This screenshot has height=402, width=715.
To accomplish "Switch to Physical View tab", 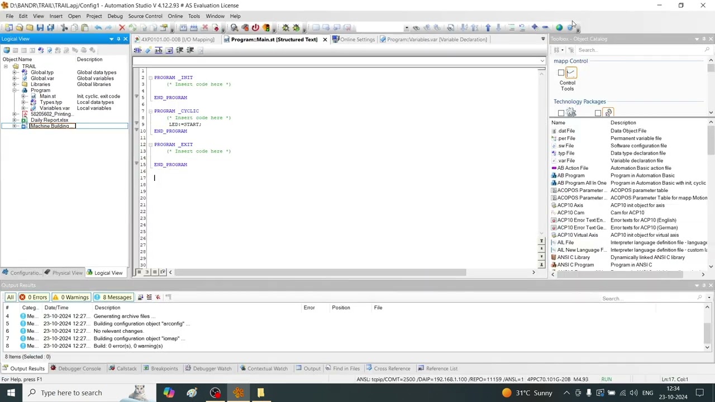I will tap(63, 273).
